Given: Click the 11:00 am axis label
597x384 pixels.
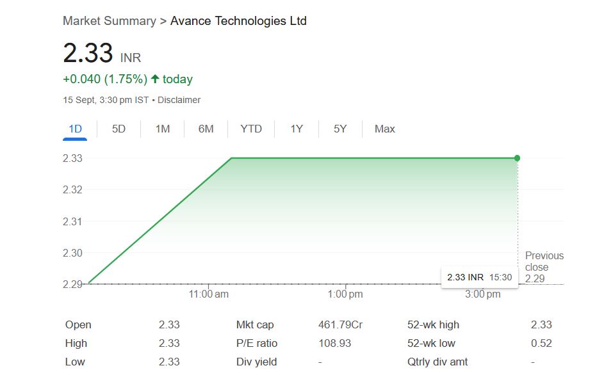Looking at the screenshot, I should [208, 294].
